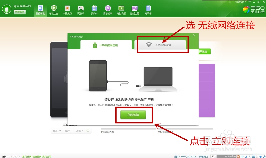Click the 360手机助手 logo
Screen dimensions: 266x158
[253, 10]
